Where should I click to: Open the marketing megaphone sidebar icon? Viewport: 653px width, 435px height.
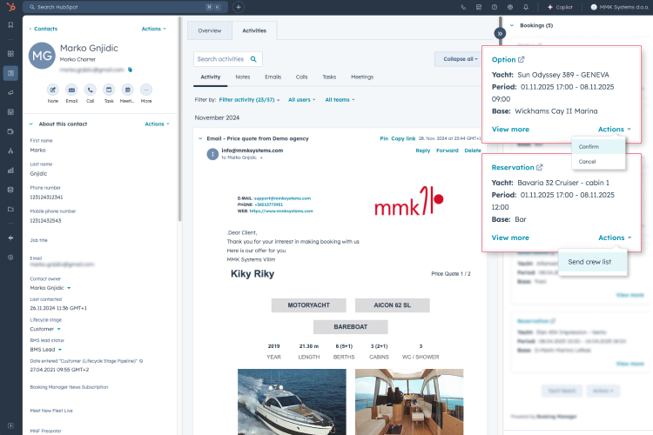10,92
